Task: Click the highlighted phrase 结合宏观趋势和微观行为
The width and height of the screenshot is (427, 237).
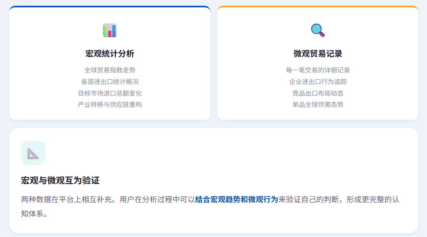Action: [x=237, y=199]
